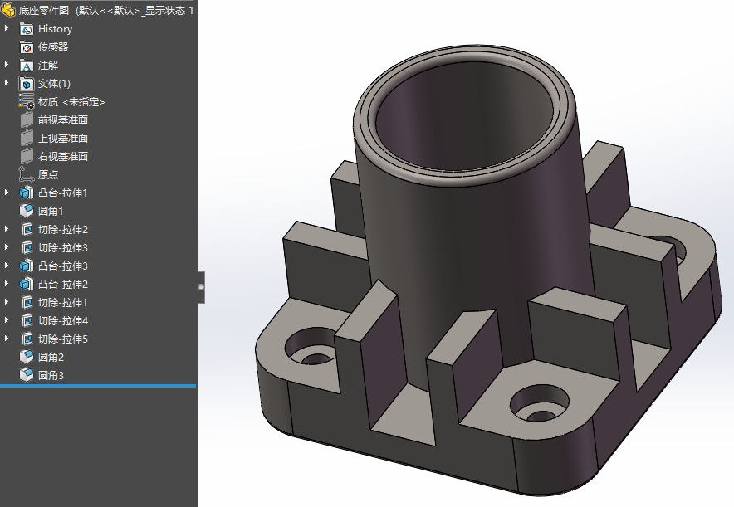Screen dimensions: 734x507
Task: Select the 凸台-拉伸1 feature label
Action: [63, 193]
